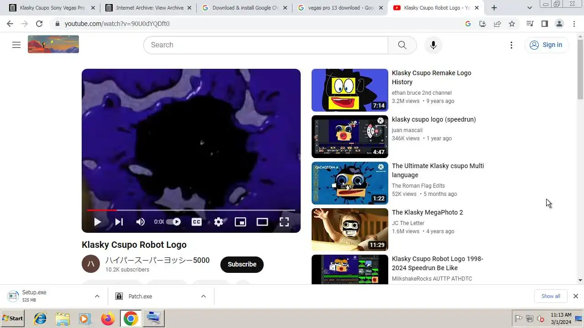The height and width of the screenshot is (328, 584).
Task: Open video player settings gear
Action: tap(219, 222)
